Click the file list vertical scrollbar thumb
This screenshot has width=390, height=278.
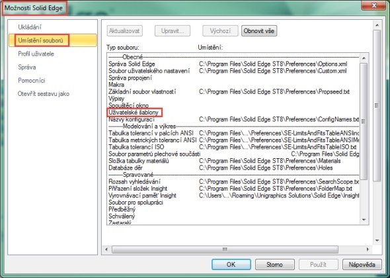click(x=364, y=121)
